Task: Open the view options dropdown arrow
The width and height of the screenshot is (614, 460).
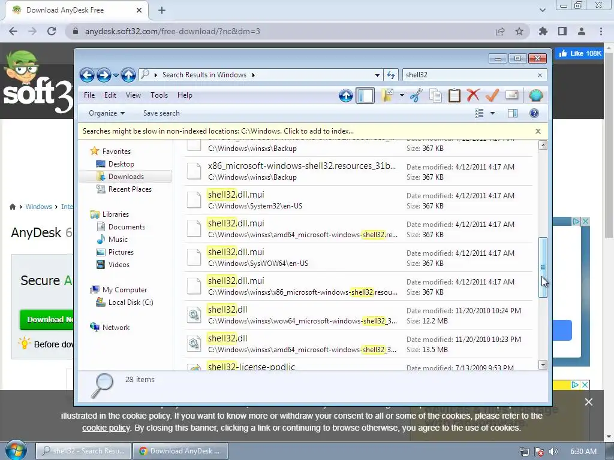Action: click(x=493, y=113)
